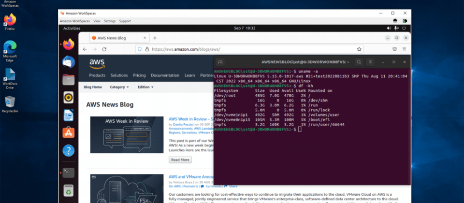
Task: Open the Learn navigation item
Action: [x=189, y=75]
